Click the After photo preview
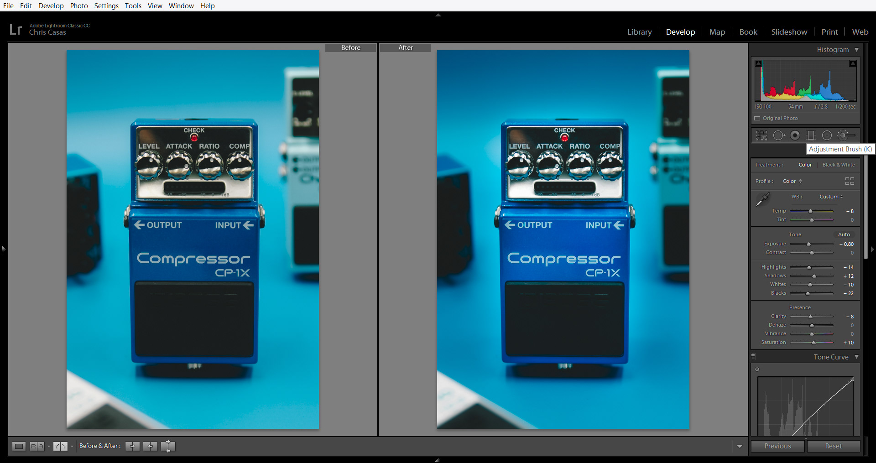 [563, 239]
